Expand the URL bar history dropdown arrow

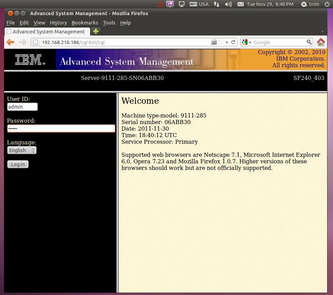pos(227,42)
